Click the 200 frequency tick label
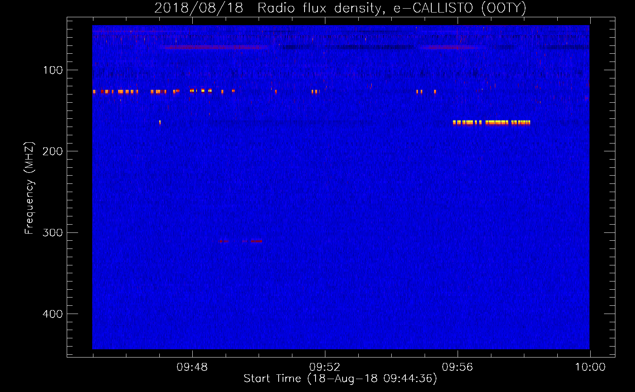635x392 pixels. click(53, 151)
